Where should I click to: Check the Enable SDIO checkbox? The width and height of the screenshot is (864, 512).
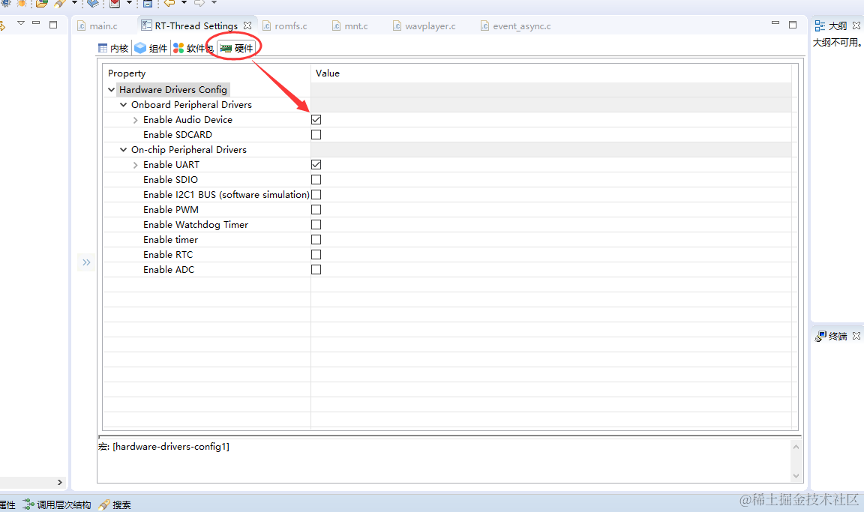click(x=316, y=179)
